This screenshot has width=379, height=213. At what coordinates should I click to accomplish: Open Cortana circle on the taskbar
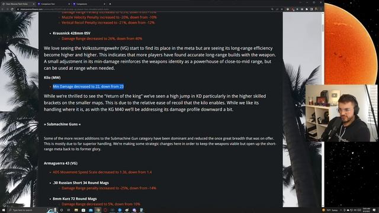pos(62,210)
